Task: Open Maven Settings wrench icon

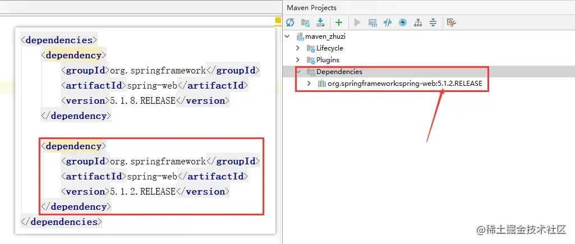Action: [452, 23]
